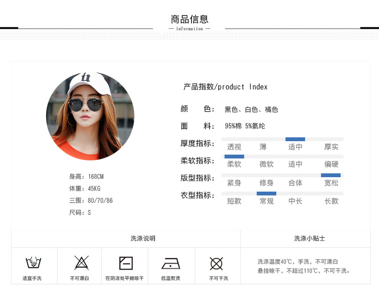
Task: Click the hand wash laundry icon
Action: coord(33,263)
